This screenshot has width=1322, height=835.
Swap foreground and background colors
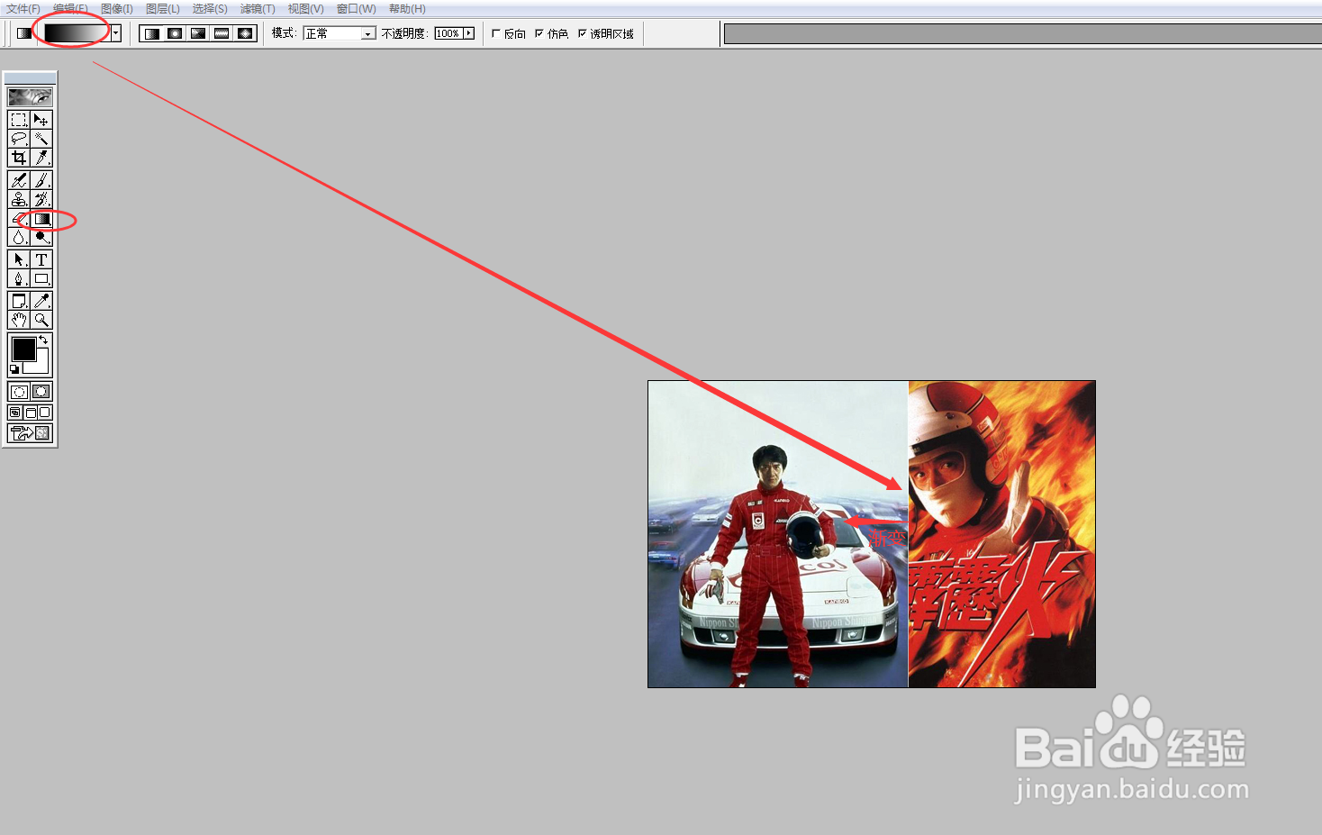[x=43, y=340]
